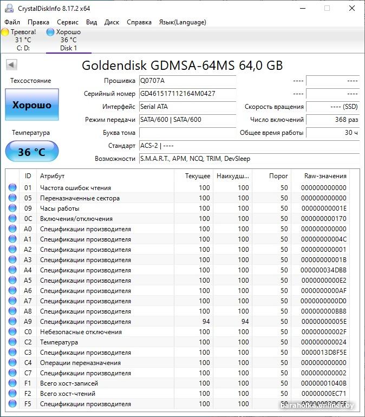Click the previous disk arrow button
Screen dimensions: 365x417
pyautogui.click(x=11, y=64)
